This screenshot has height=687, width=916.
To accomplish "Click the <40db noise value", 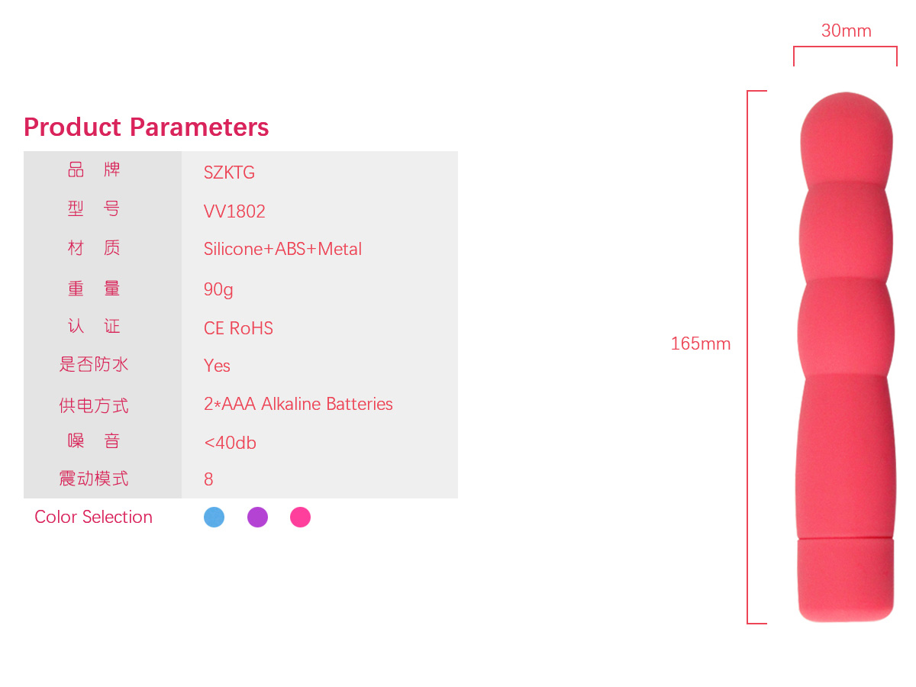I will coord(230,443).
